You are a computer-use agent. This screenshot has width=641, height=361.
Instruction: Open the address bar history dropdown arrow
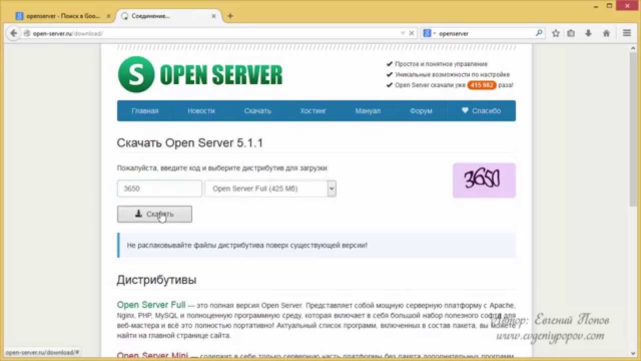(x=403, y=34)
